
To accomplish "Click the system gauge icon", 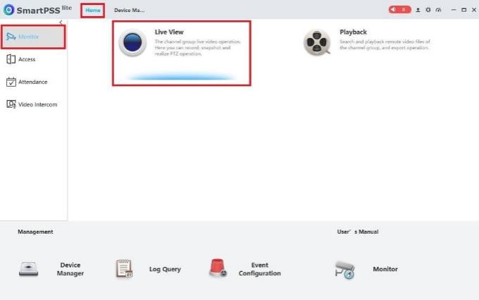I will pyautogui.click(x=438, y=10).
